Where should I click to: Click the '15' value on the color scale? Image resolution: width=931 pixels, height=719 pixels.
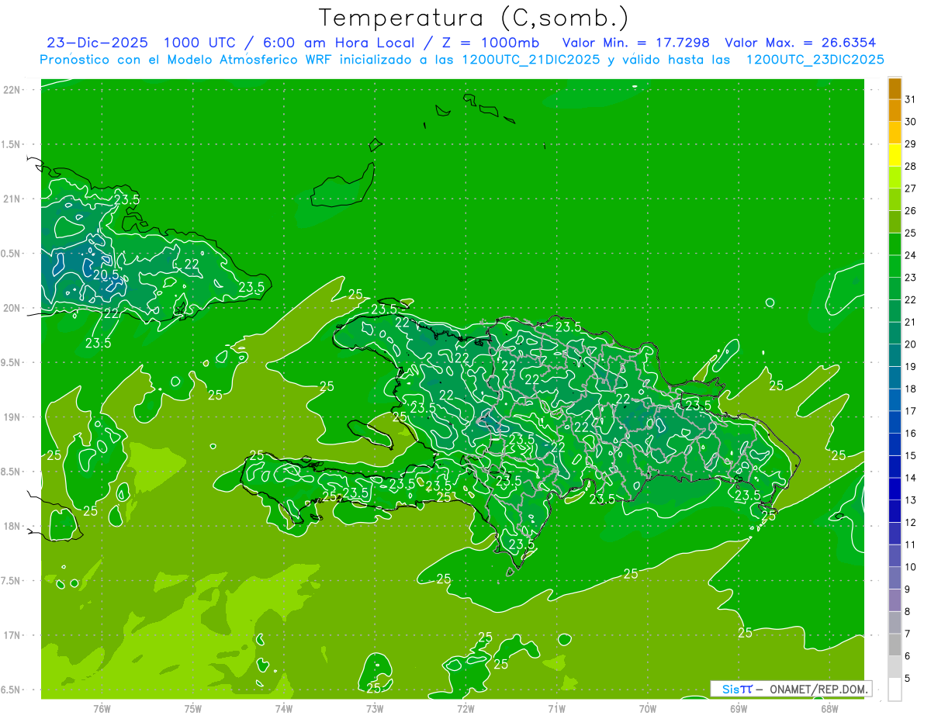pyautogui.click(x=911, y=455)
